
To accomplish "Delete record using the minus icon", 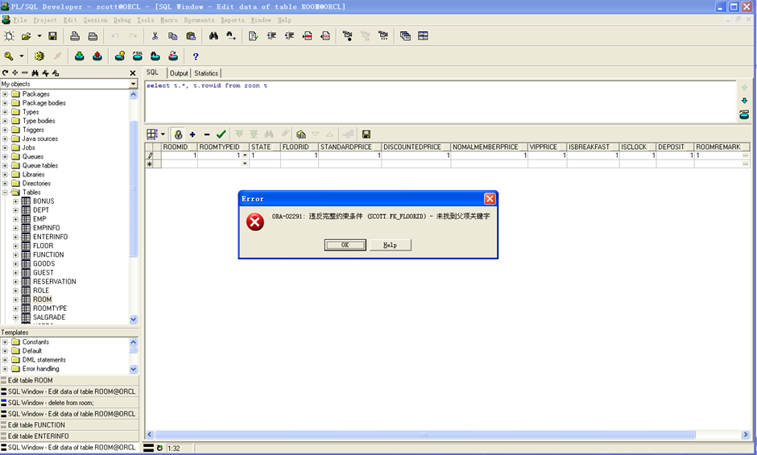I will pyautogui.click(x=207, y=134).
